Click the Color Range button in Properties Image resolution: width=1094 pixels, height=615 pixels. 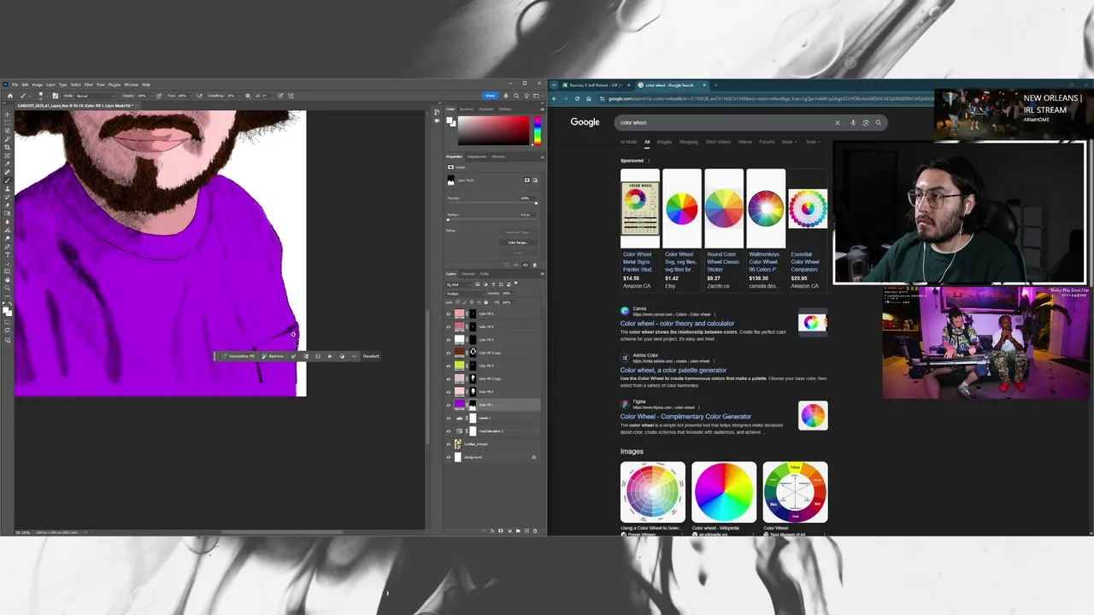tap(518, 243)
